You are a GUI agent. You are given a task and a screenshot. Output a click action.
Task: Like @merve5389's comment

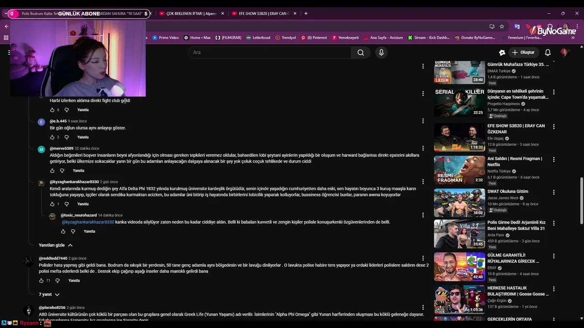pos(52,170)
